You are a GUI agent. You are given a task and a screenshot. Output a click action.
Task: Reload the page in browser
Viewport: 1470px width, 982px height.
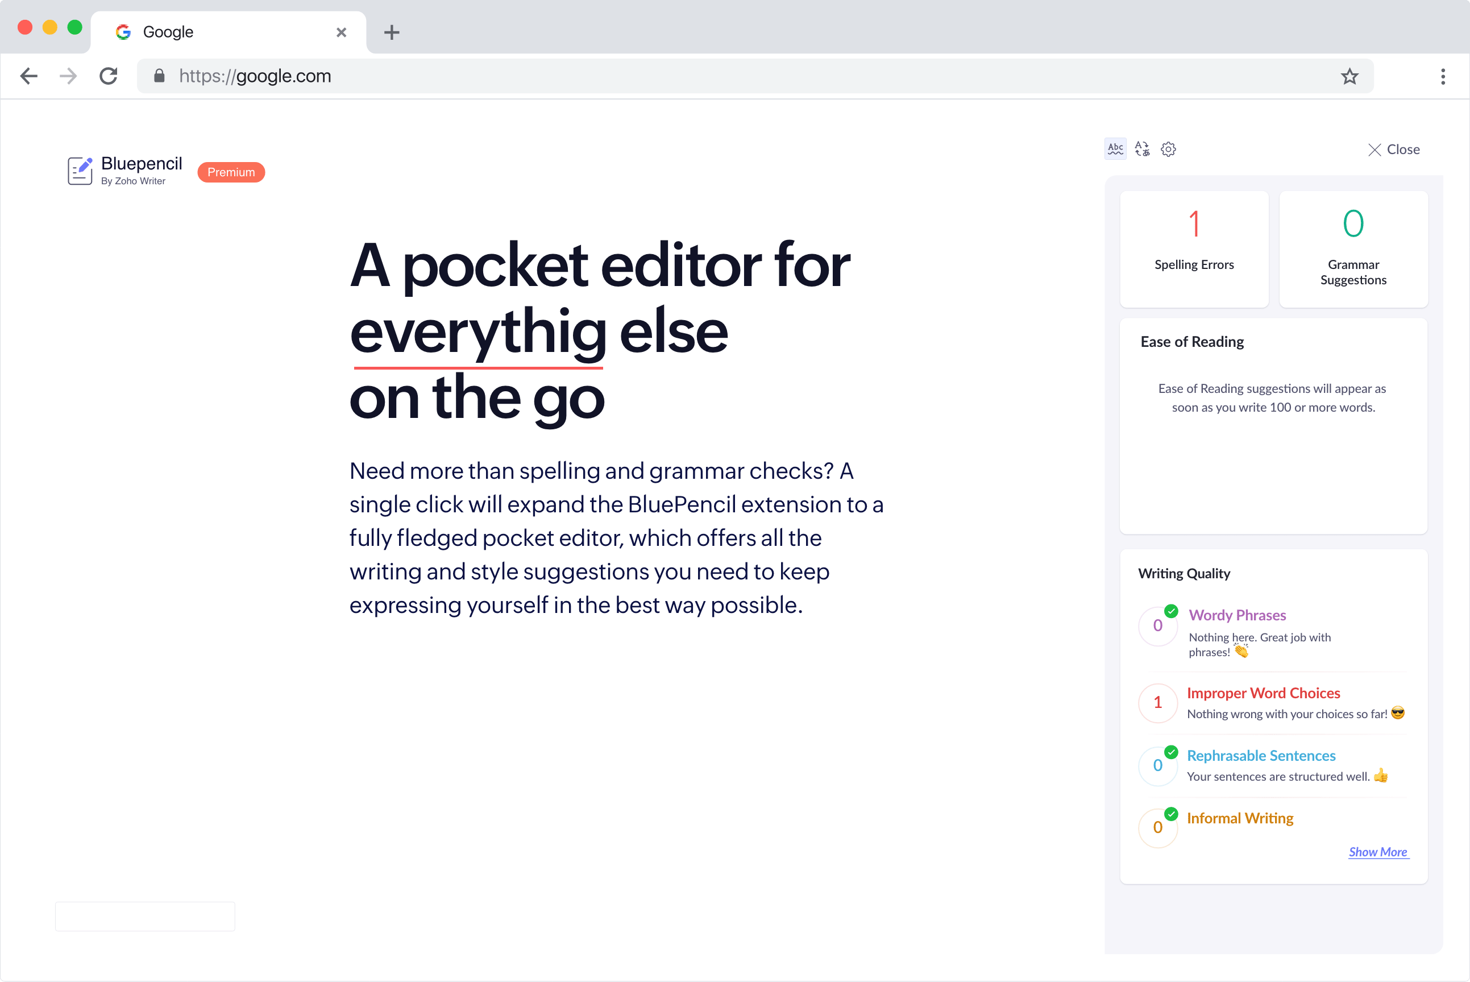click(x=109, y=76)
